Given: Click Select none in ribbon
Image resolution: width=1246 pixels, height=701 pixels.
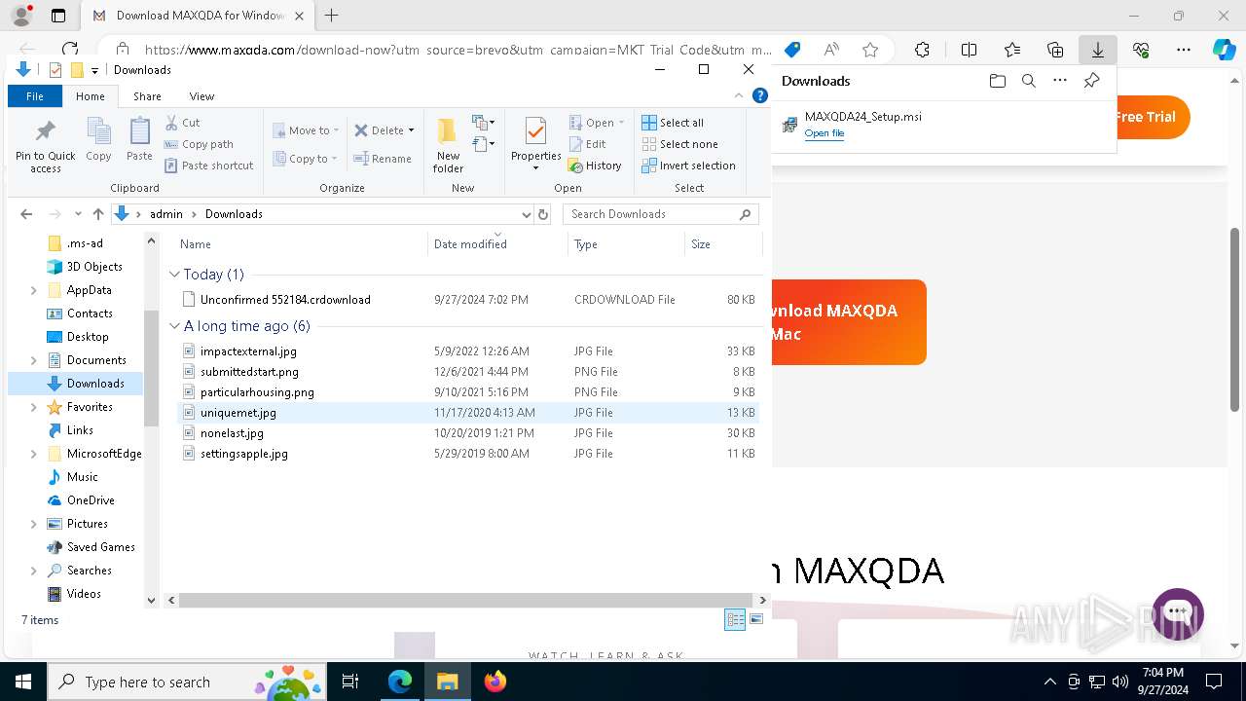Looking at the screenshot, I should 679,144.
